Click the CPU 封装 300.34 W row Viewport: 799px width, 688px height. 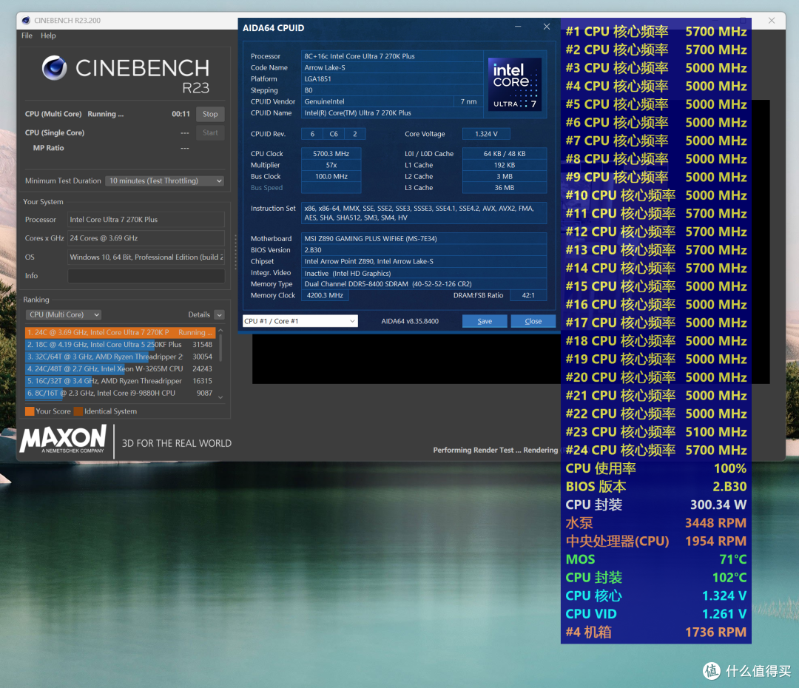[655, 505]
